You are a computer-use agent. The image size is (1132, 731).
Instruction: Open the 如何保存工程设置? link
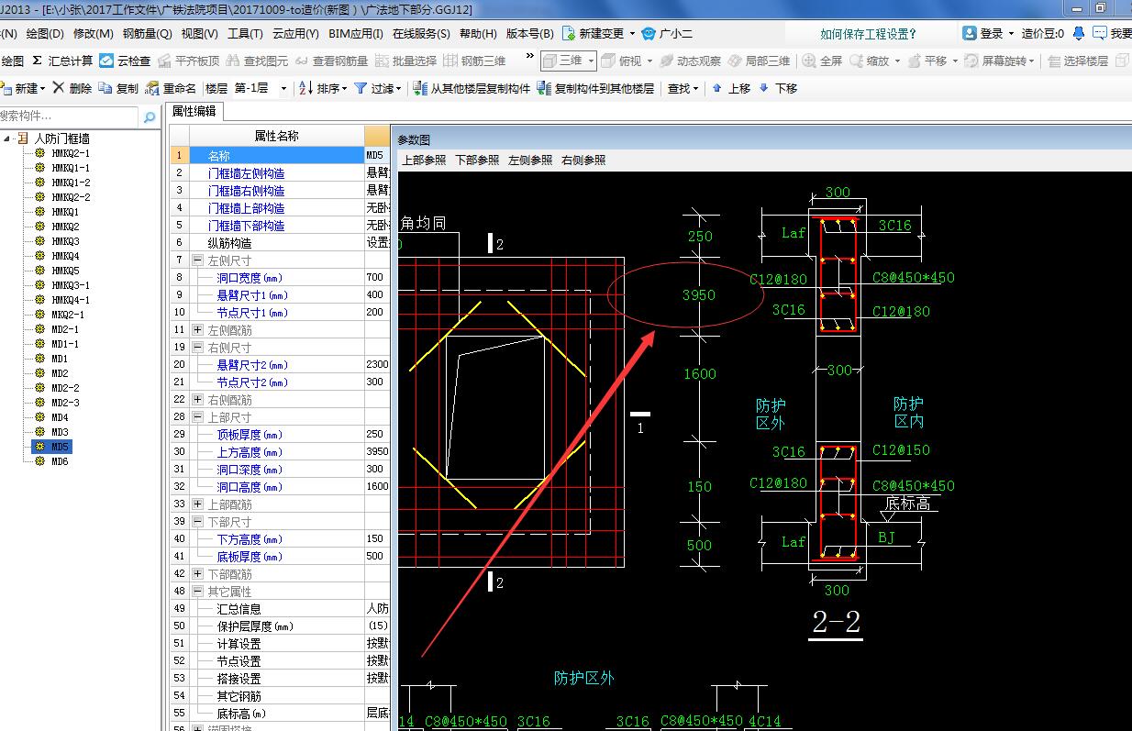(868, 34)
